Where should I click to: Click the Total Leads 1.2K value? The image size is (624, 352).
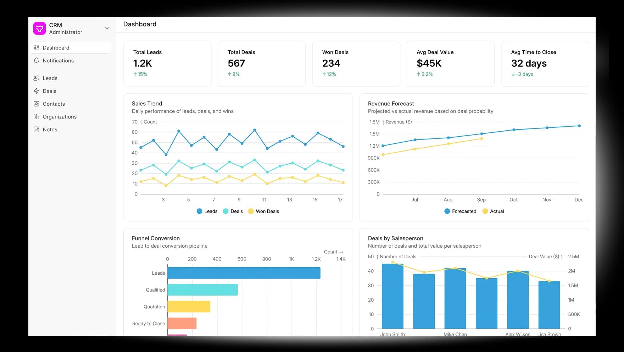(x=143, y=63)
